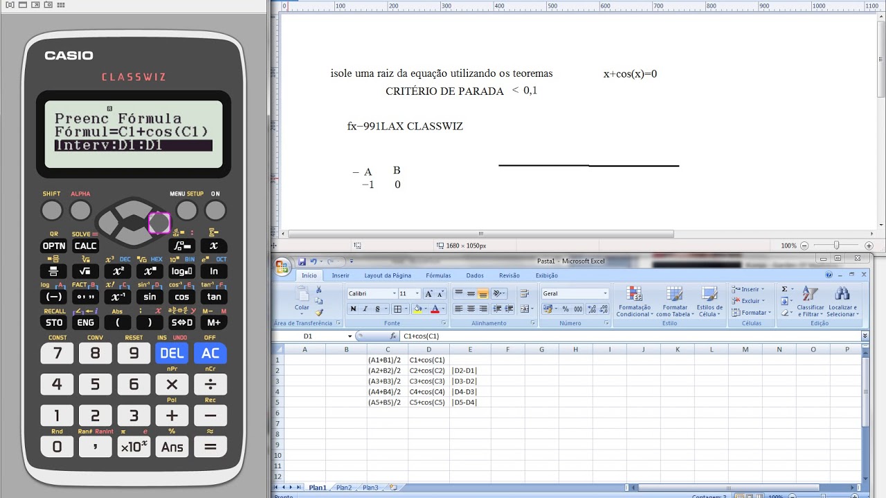Click Undo in Excel quick access toolbar

point(314,261)
